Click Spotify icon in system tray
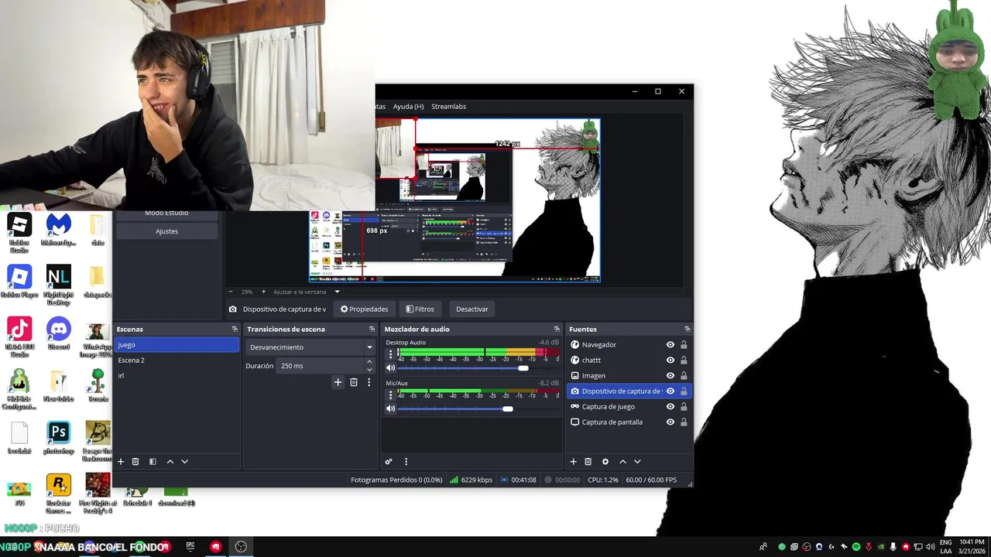 click(x=856, y=547)
